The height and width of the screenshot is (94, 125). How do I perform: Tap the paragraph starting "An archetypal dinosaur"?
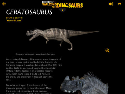(34, 69)
